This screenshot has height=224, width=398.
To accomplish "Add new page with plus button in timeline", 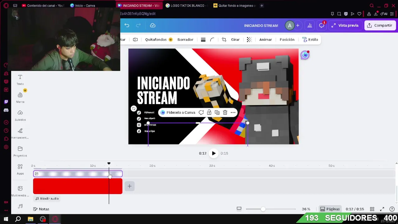I will 130,186.
